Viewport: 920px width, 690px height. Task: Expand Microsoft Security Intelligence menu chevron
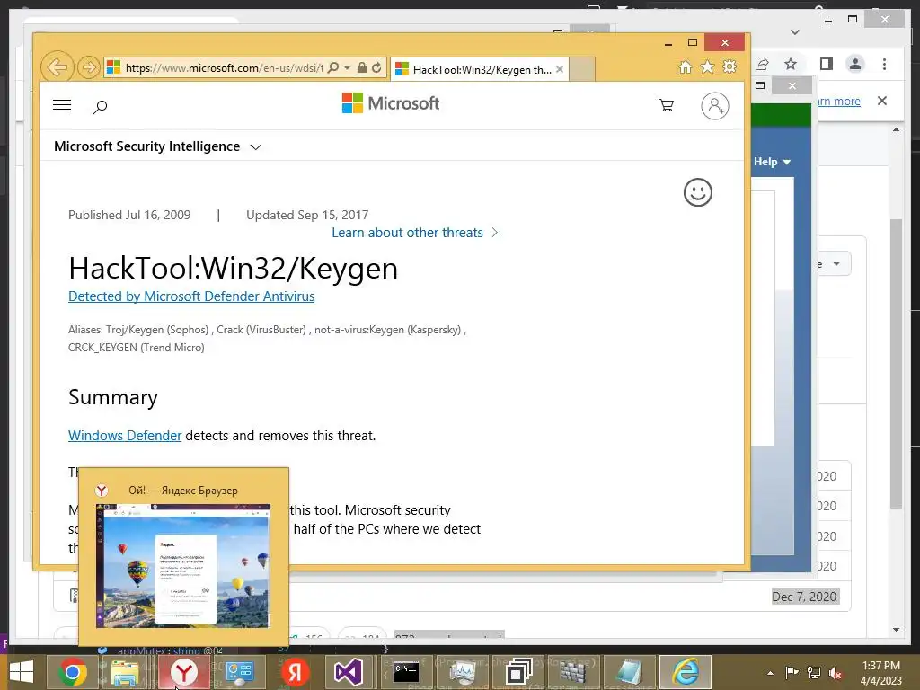(255, 147)
